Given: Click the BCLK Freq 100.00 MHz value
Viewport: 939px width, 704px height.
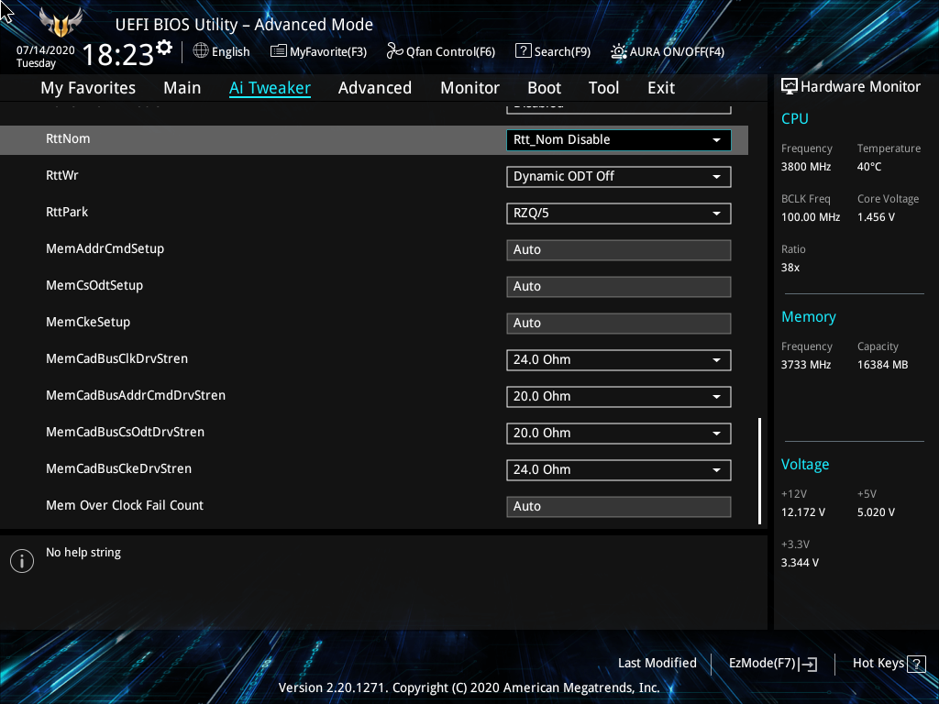Looking at the screenshot, I should (811, 217).
